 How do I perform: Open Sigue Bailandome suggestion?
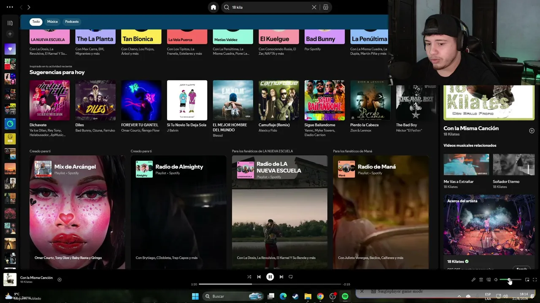click(x=324, y=109)
